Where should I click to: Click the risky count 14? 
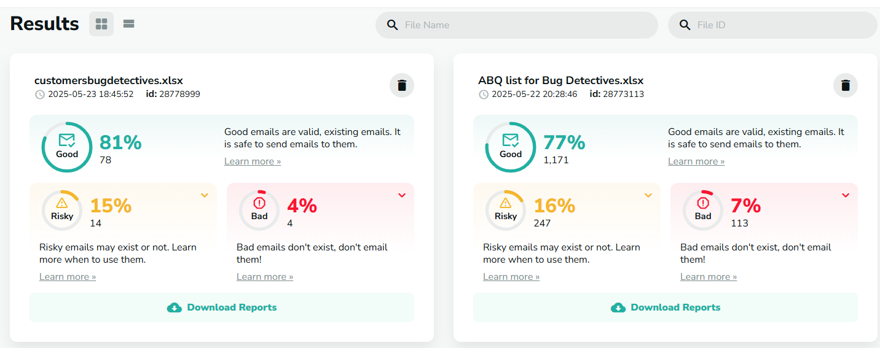click(x=96, y=223)
